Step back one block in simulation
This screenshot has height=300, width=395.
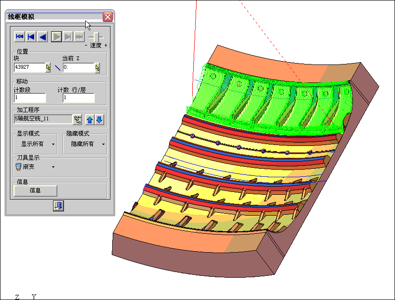click(31, 37)
